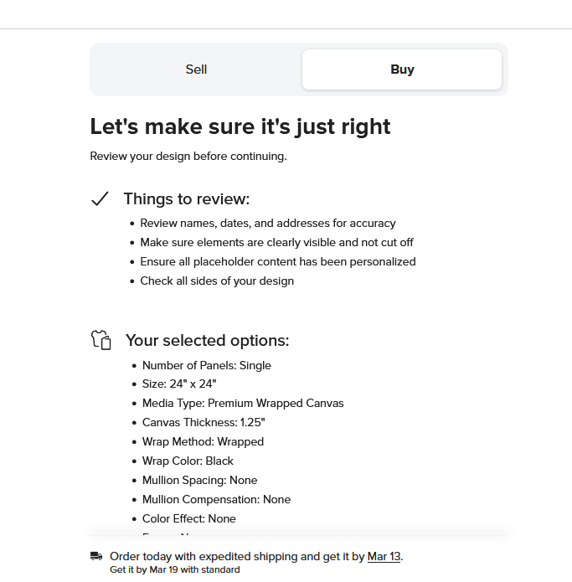Open the Mar 13 delivery date link
Viewport: 572px width, 582px height.
384,556
